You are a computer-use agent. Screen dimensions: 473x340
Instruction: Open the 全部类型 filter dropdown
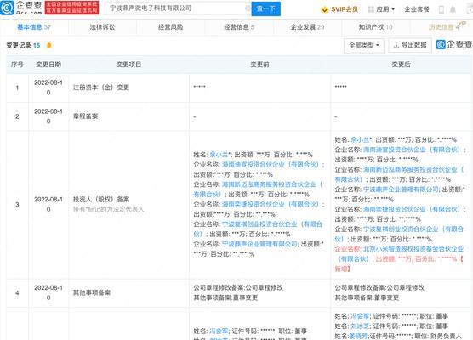[x=364, y=46]
